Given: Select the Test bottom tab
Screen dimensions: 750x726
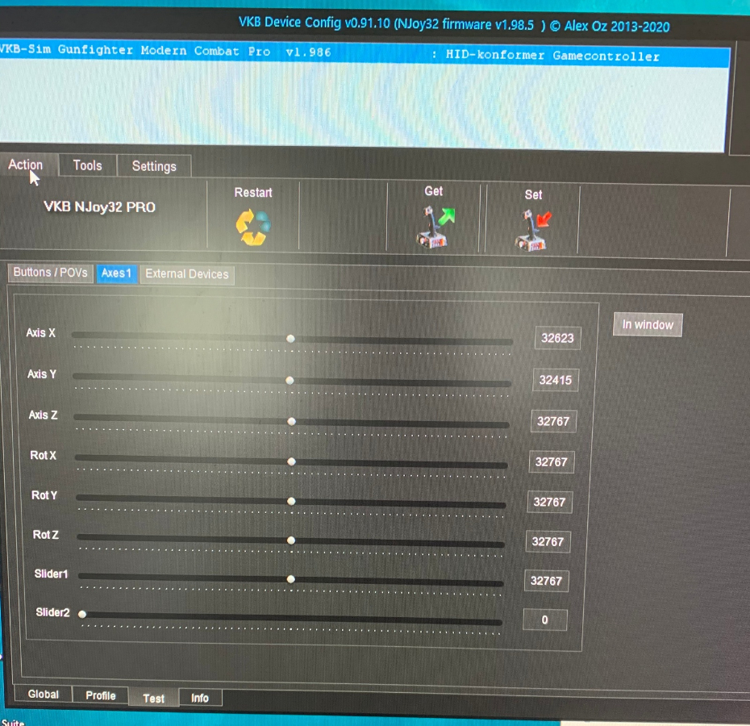Looking at the screenshot, I should [153, 699].
